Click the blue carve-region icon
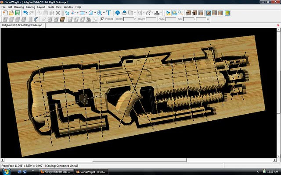This screenshot has height=175, width=281. [x=124, y=13]
